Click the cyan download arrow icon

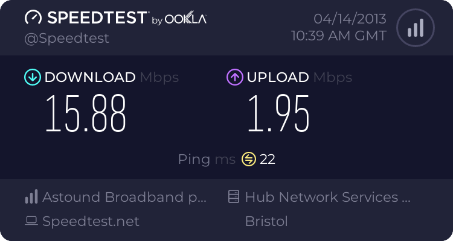(x=32, y=77)
